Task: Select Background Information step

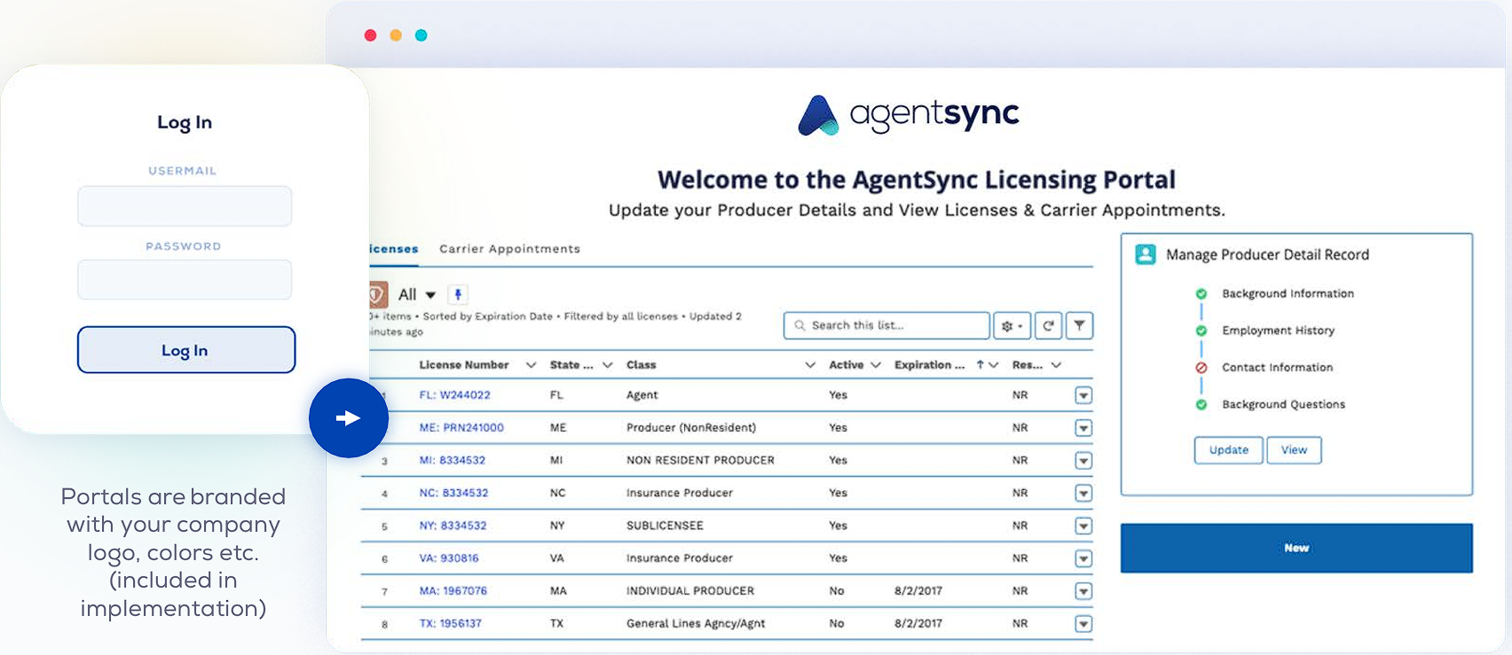Action: pyautogui.click(x=1288, y=293)
